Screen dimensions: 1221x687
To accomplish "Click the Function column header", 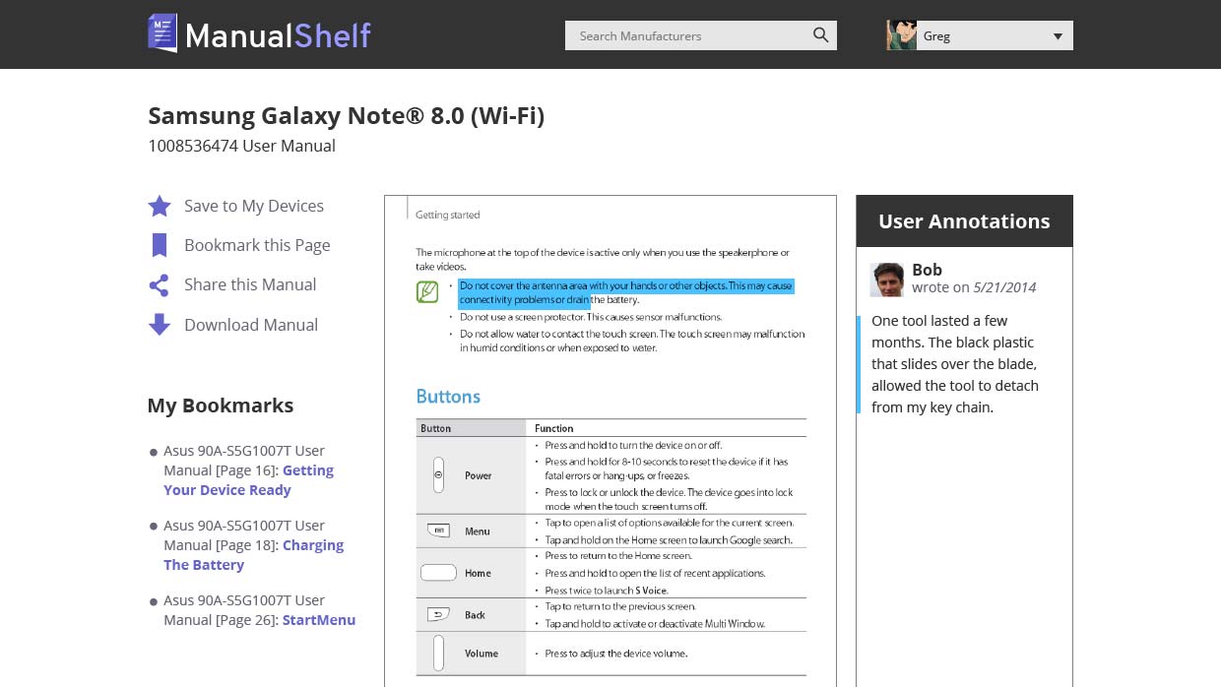I will [x=553, y=428].
